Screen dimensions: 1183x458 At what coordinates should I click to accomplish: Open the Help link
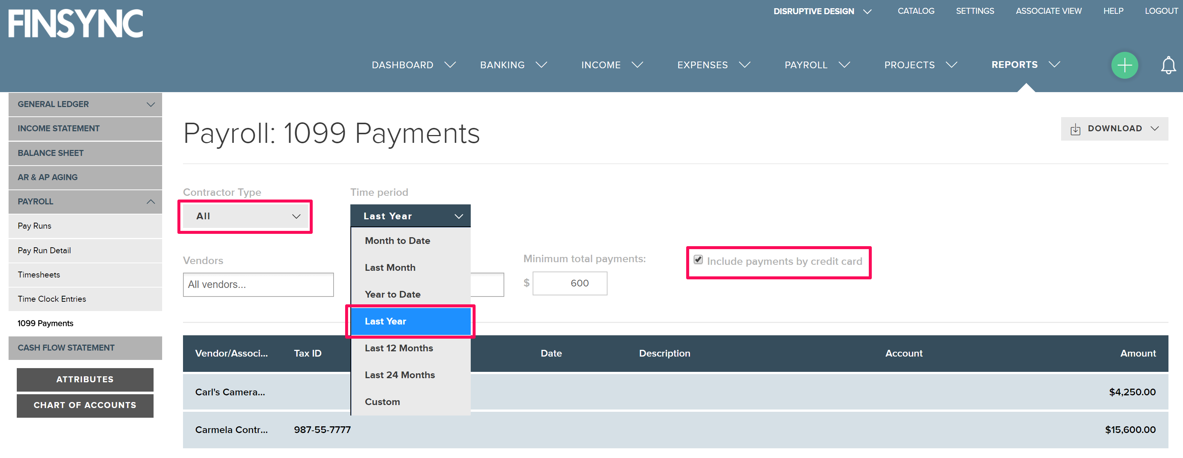[1113, 11]
